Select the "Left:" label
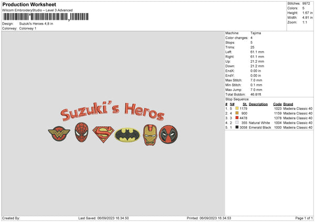 tap(228, 52)
